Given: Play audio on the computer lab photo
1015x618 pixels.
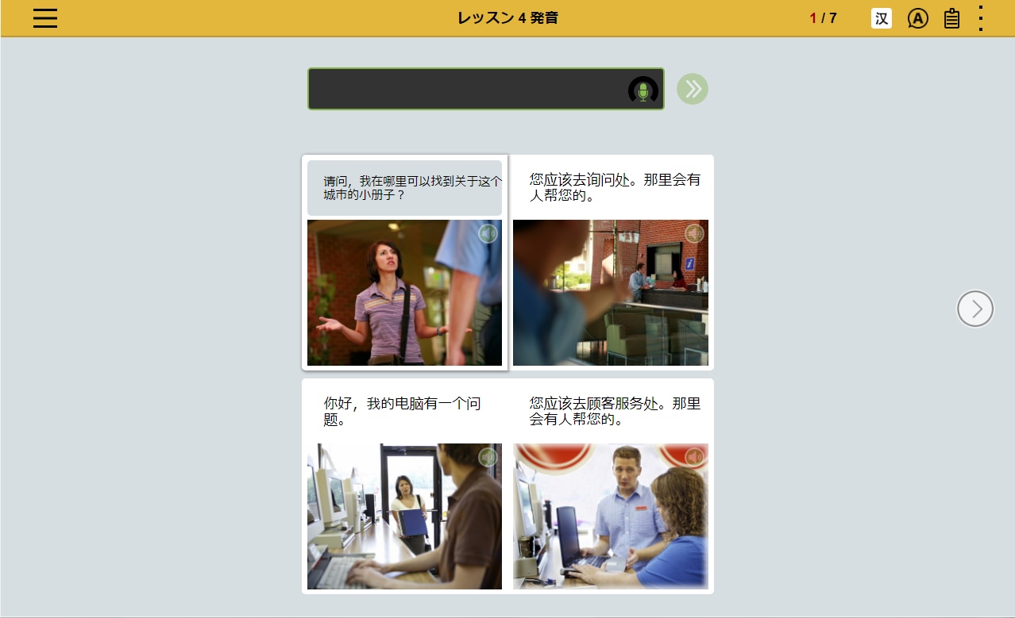Looking at the screenshot, I should click(488, 457).
